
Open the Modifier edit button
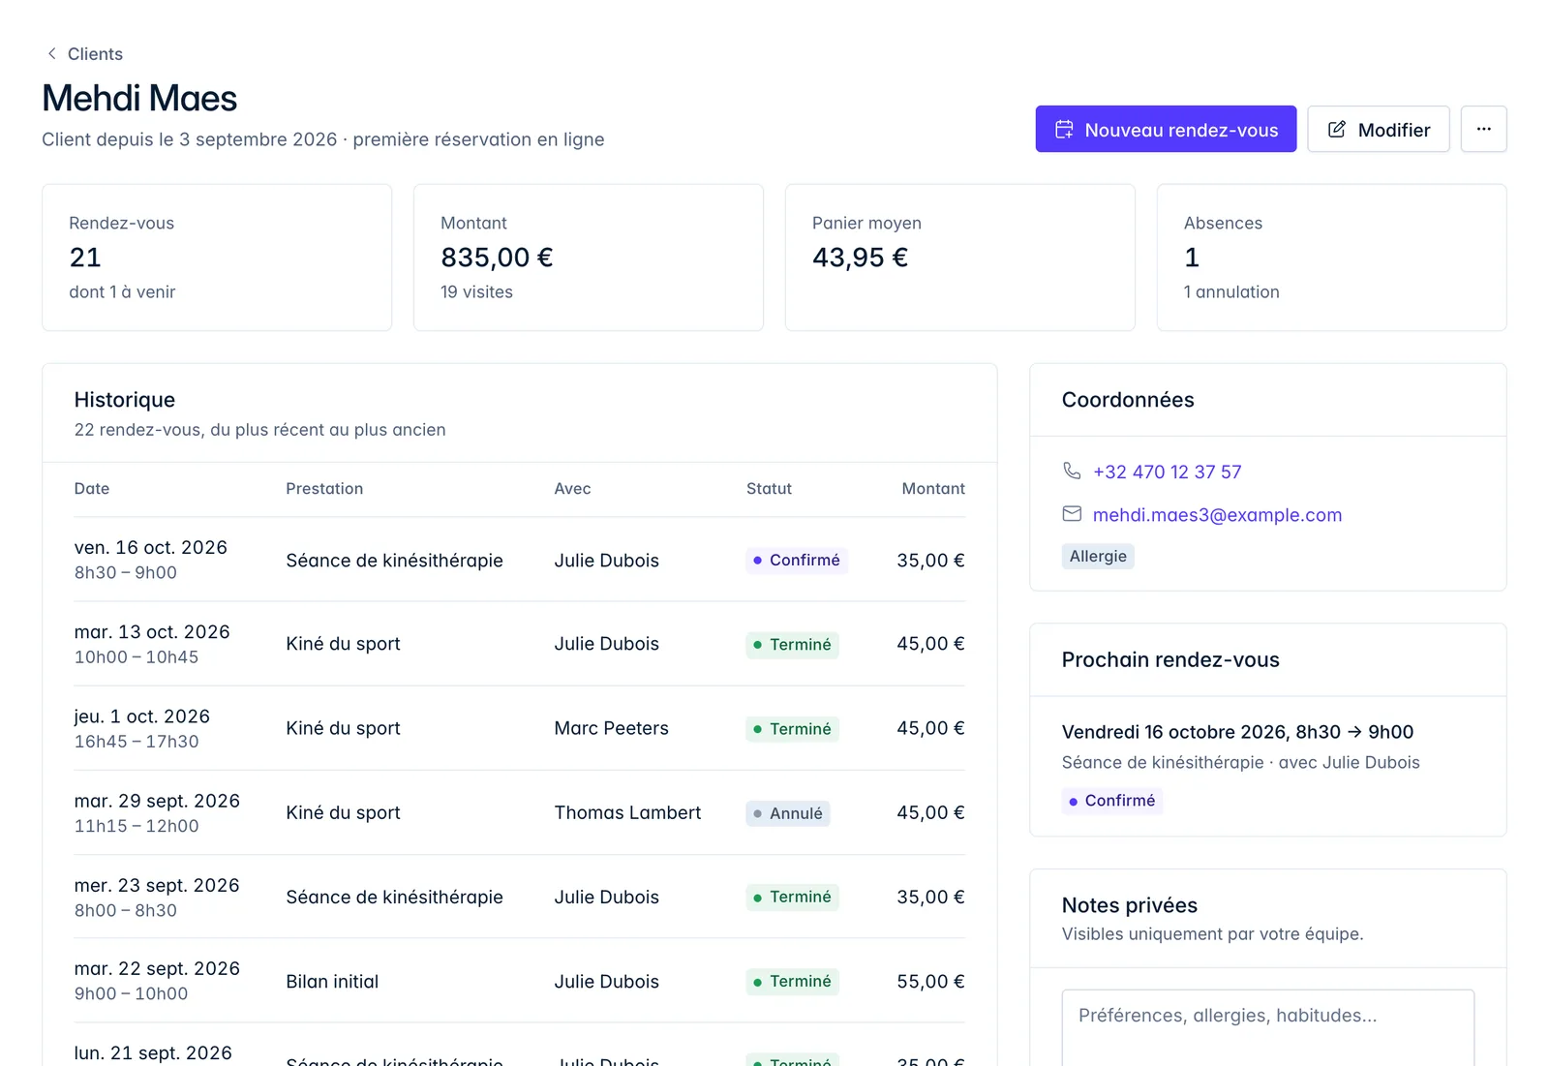(x=1378, y=129)
